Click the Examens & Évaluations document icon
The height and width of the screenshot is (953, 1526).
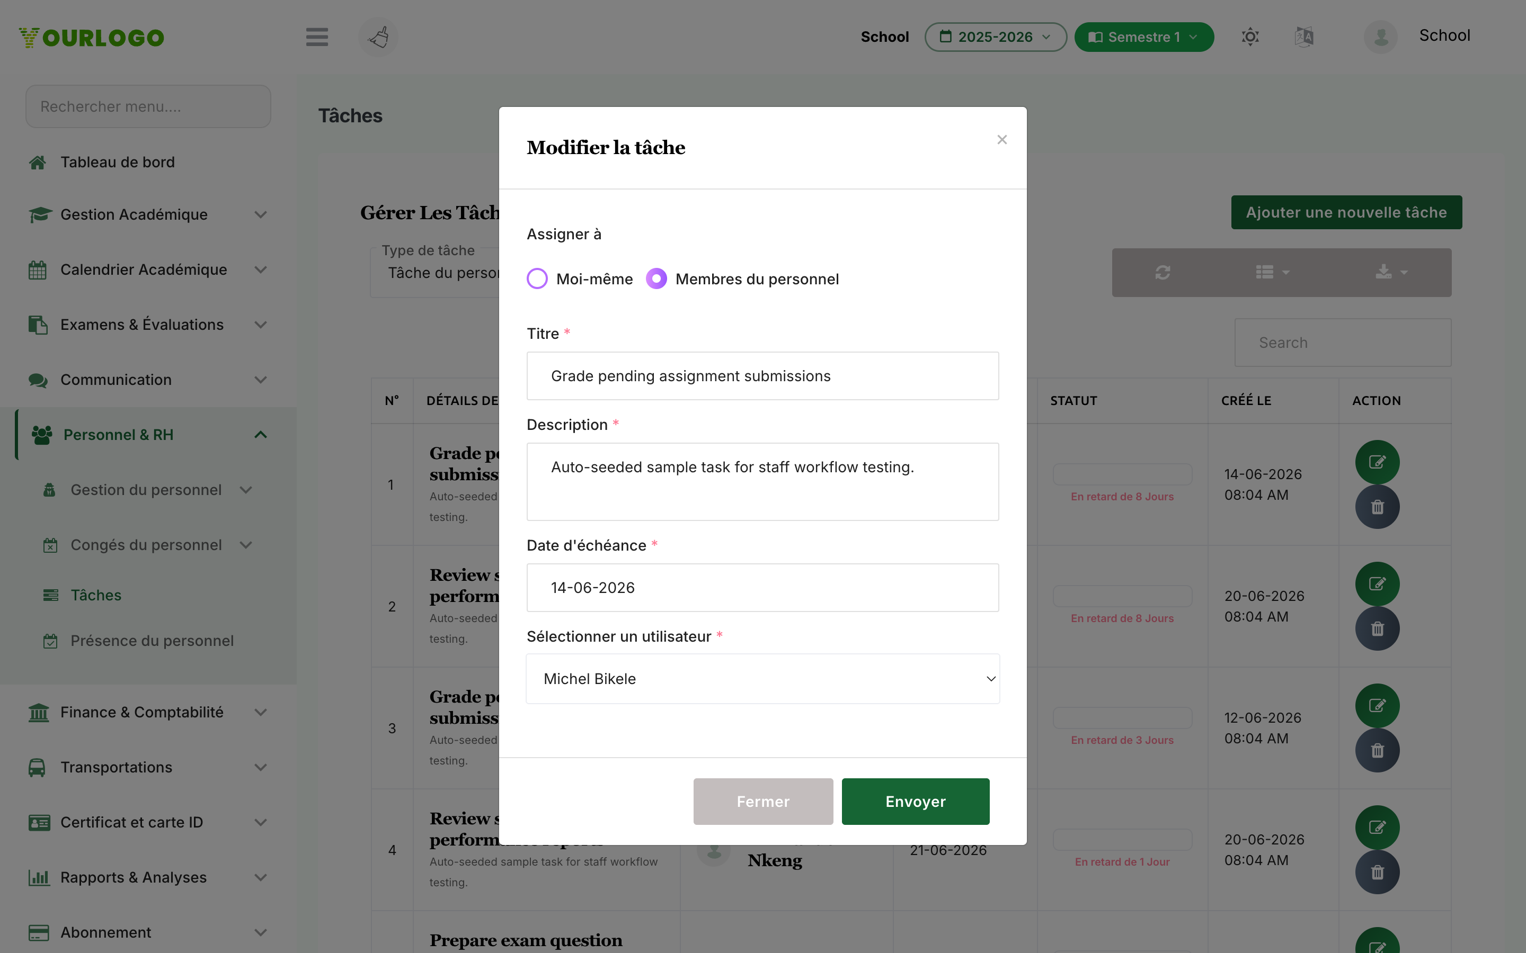pyautogui.click(x=38, y=325)
